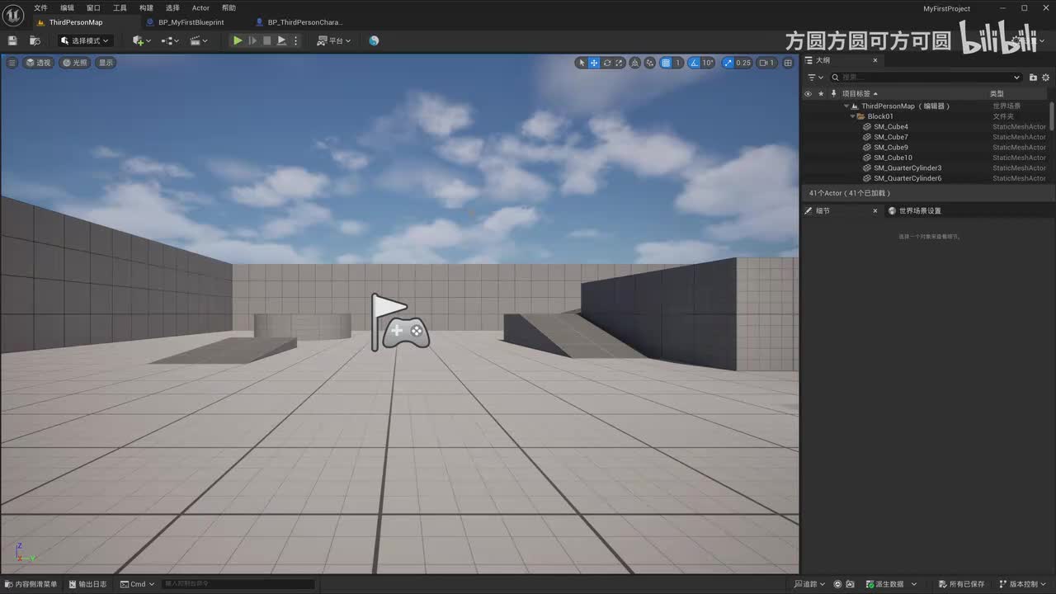Choose the select objects arrow tool

[582, 63]
